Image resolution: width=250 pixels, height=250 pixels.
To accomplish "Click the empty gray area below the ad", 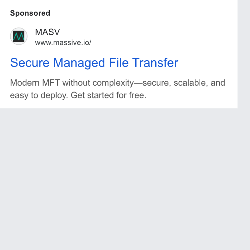I will 119,178.
